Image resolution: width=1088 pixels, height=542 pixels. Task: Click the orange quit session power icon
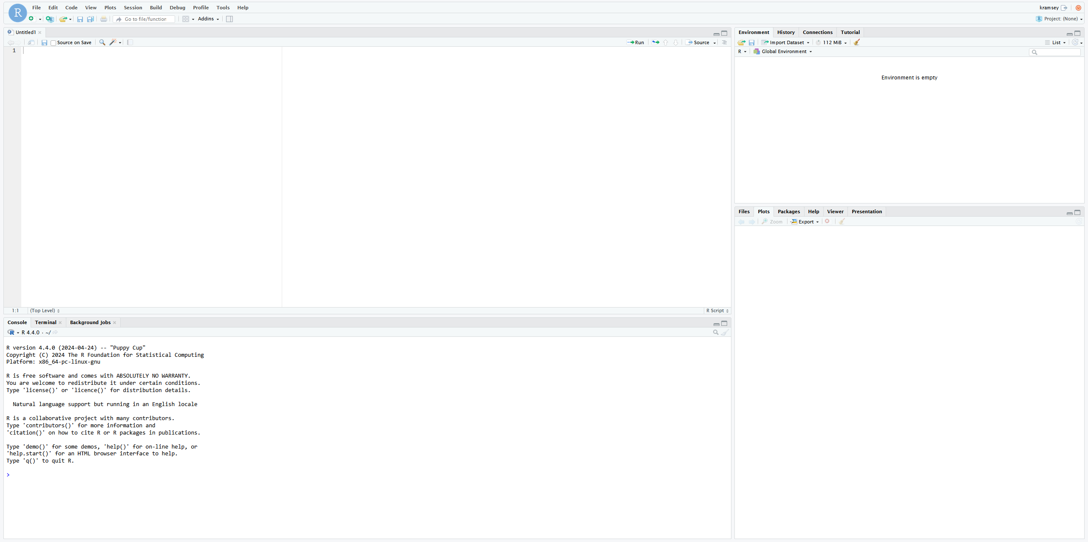tap(1078, 8)
